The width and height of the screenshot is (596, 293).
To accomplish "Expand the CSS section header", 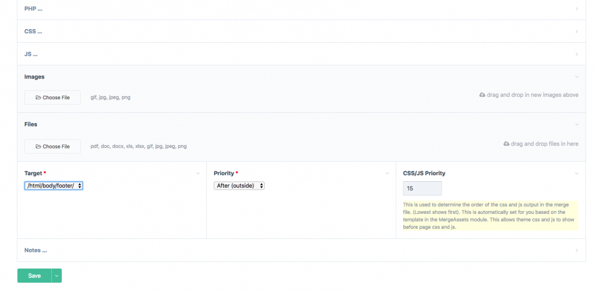I will (33, 31).
